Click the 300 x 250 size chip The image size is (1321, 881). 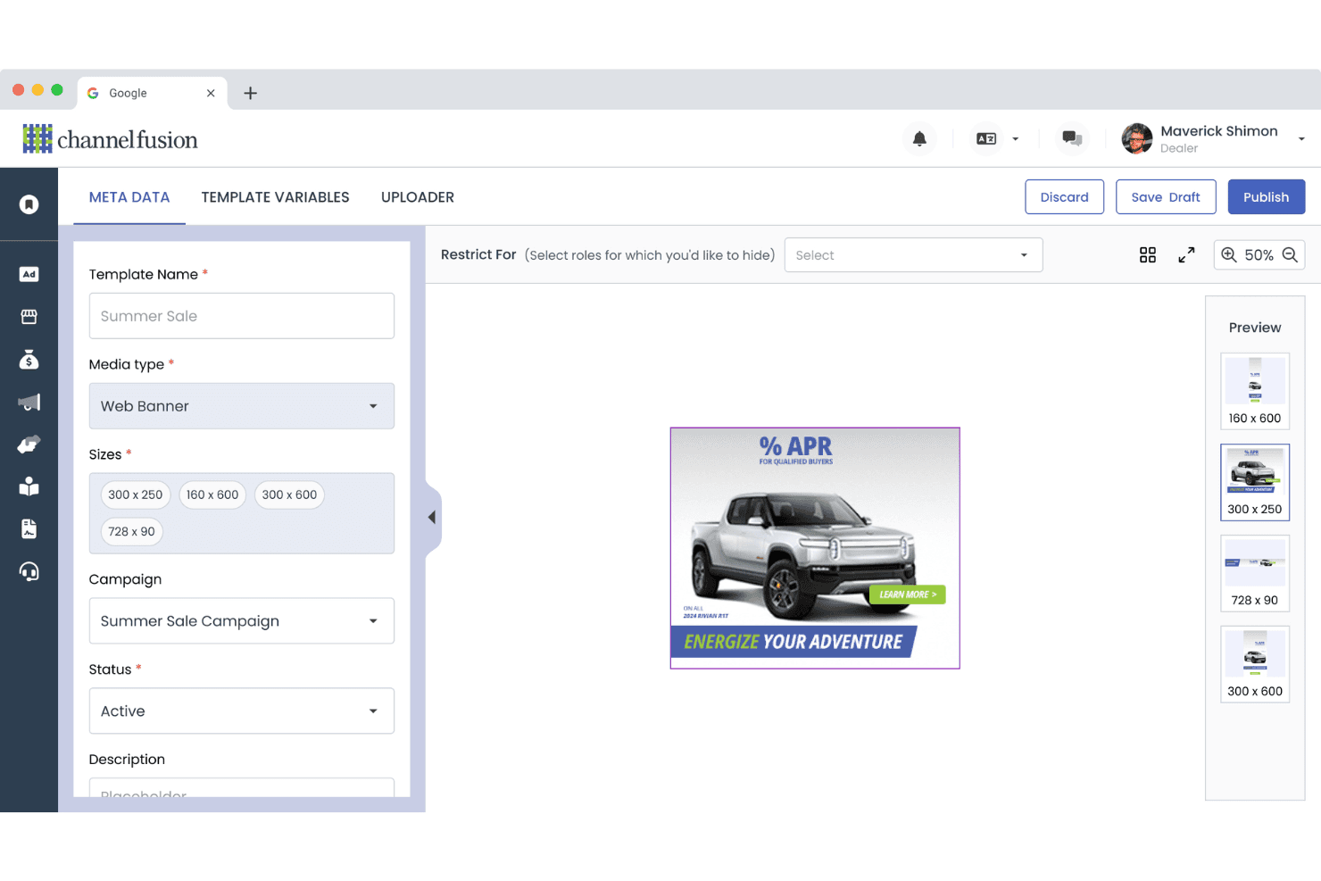[136, 495]
